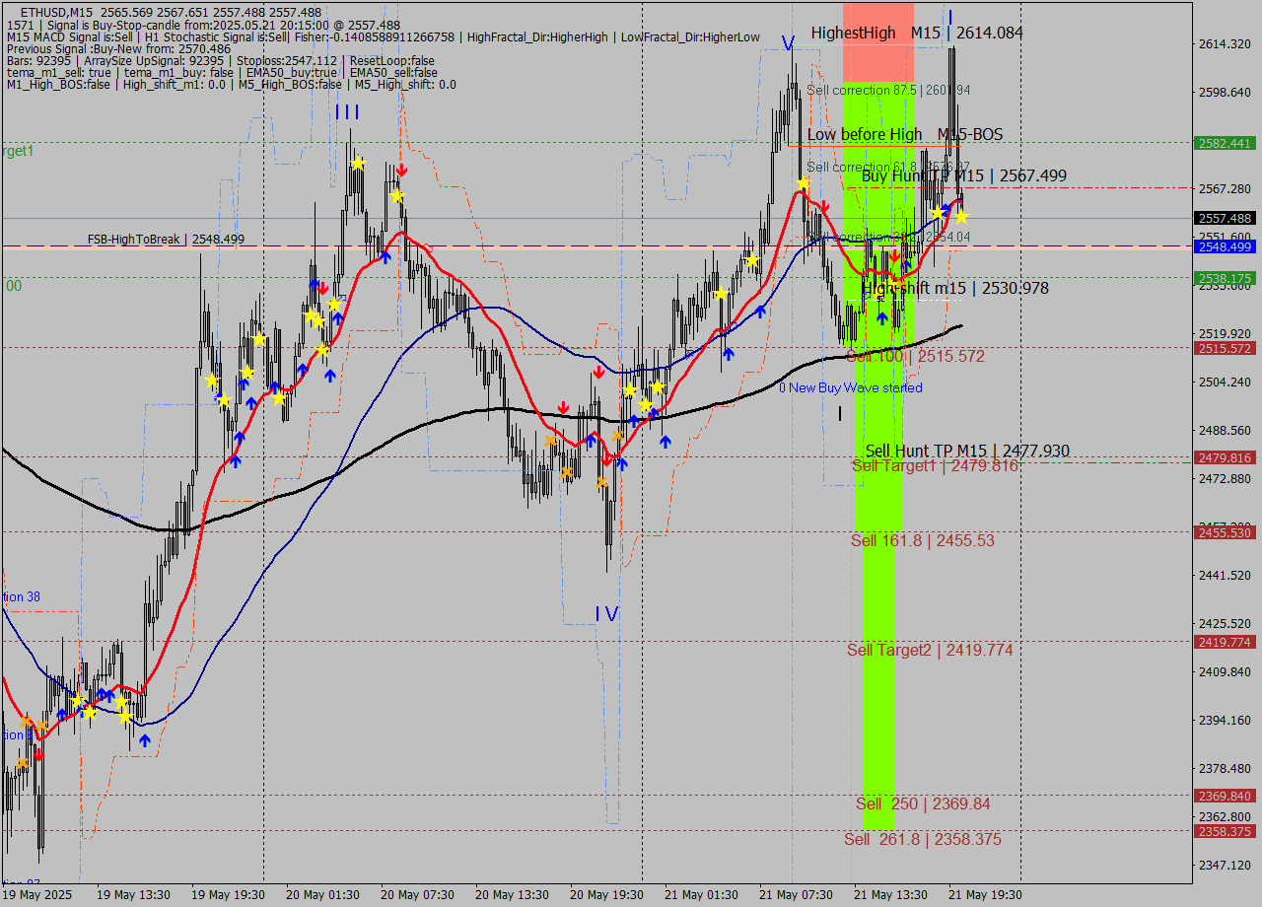This screenshot has width=1262, height=907.
Task: Click the red 2419.774 price axis tag
Action: tap(1225, 642)
